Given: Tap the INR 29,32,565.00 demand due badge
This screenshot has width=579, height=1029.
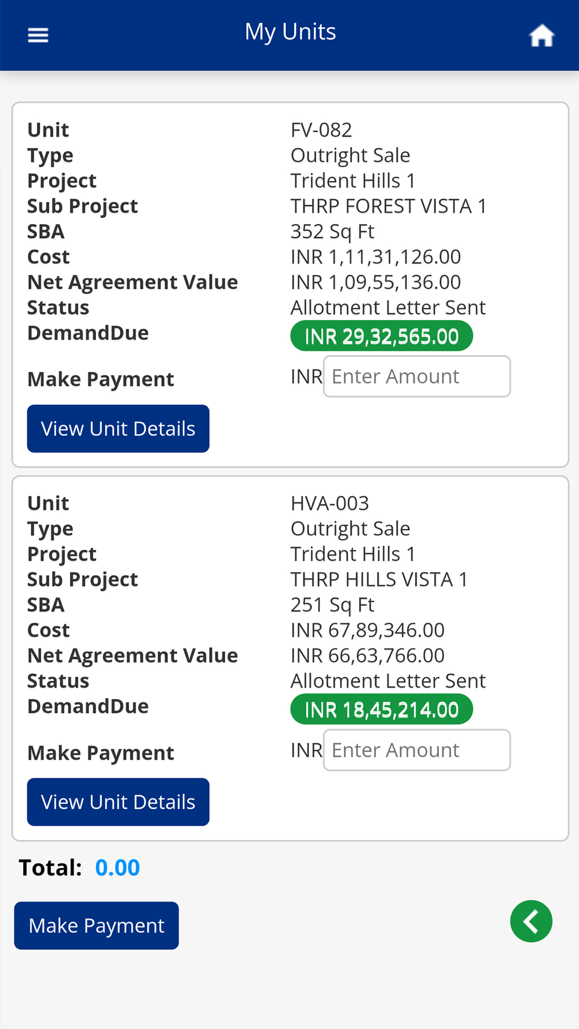Looking at the screenshot, I should pos(382,336).
